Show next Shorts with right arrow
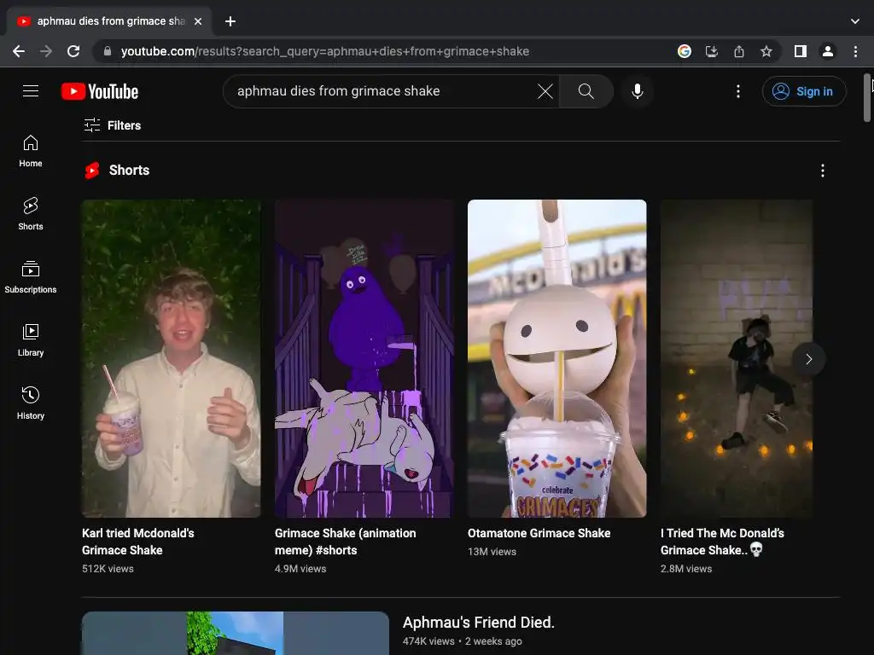Screen dimensions: 874x655 [x=809, y=359]
